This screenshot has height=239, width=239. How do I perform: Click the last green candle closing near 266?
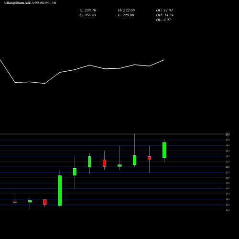point(164,150)
